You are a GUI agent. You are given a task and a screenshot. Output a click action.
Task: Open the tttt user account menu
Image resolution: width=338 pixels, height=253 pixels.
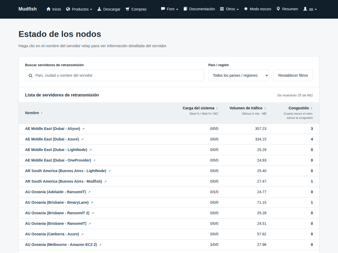pos(310,9)
